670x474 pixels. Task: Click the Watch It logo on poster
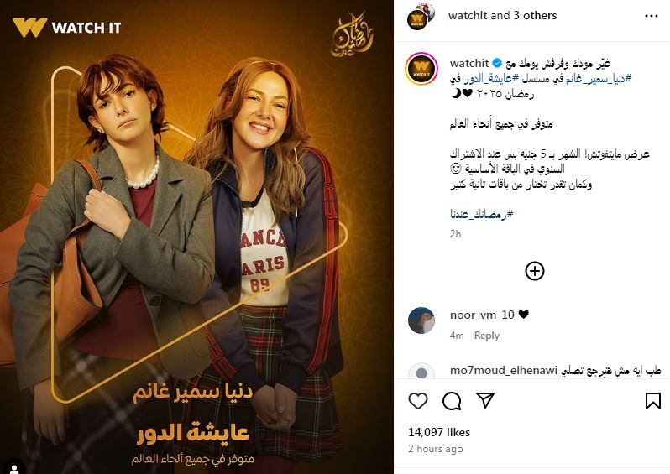[x=67, y=28]
